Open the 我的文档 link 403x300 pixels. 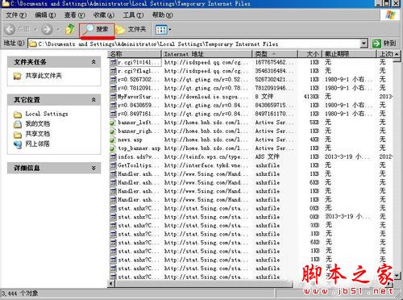[38, 123]
